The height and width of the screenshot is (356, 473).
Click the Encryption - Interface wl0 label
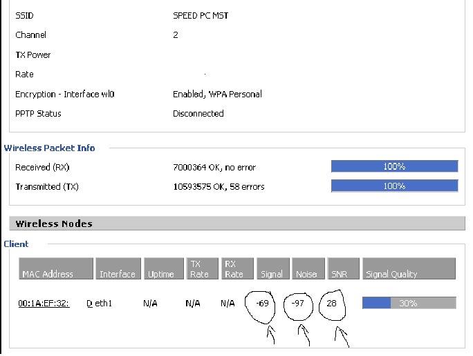click(x=65, y=95)
